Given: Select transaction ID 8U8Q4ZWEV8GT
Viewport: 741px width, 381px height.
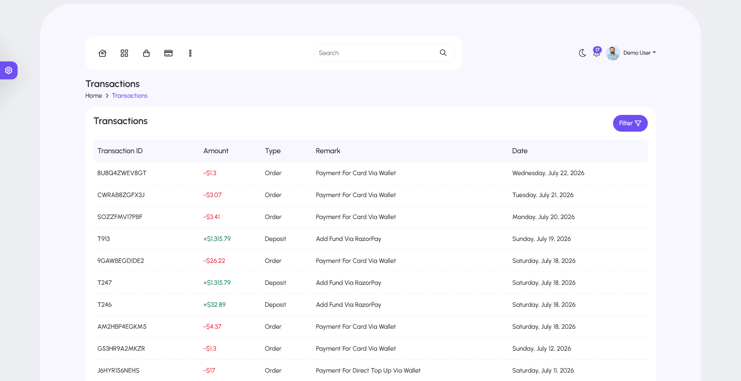Looking at the screenshot, I should tap(122, 173).
